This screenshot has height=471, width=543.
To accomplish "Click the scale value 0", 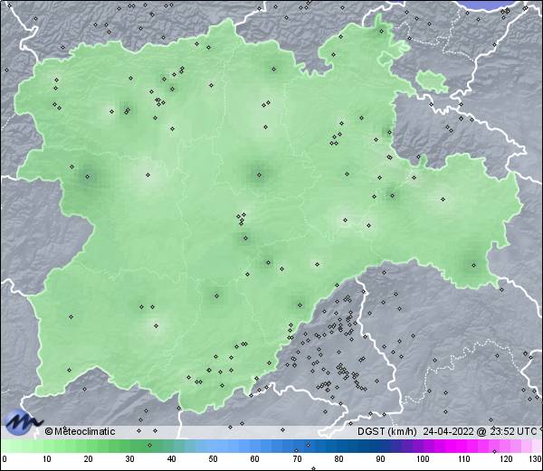I will 5,459.
